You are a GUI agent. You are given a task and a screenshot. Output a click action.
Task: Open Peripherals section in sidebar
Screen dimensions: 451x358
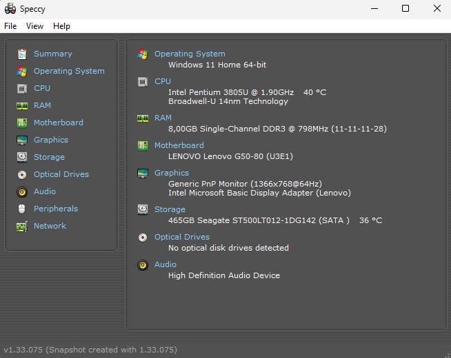coord(56,209)
